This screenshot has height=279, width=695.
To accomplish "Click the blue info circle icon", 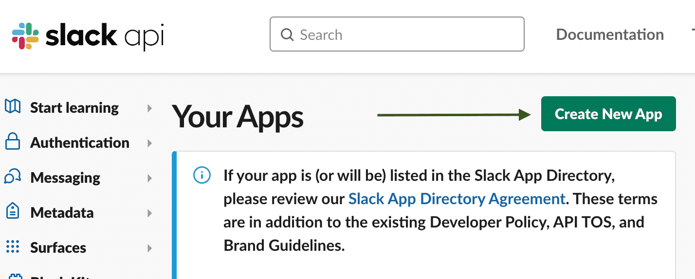I will pyautogui.click(x=201, y=175).
